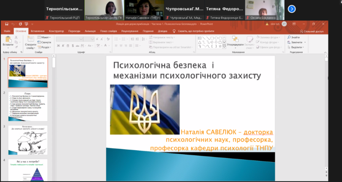This screenshot has width=342, height=182.
Task: Select the triangle shape in shapes gallery
Action: [x=200, y=42]
